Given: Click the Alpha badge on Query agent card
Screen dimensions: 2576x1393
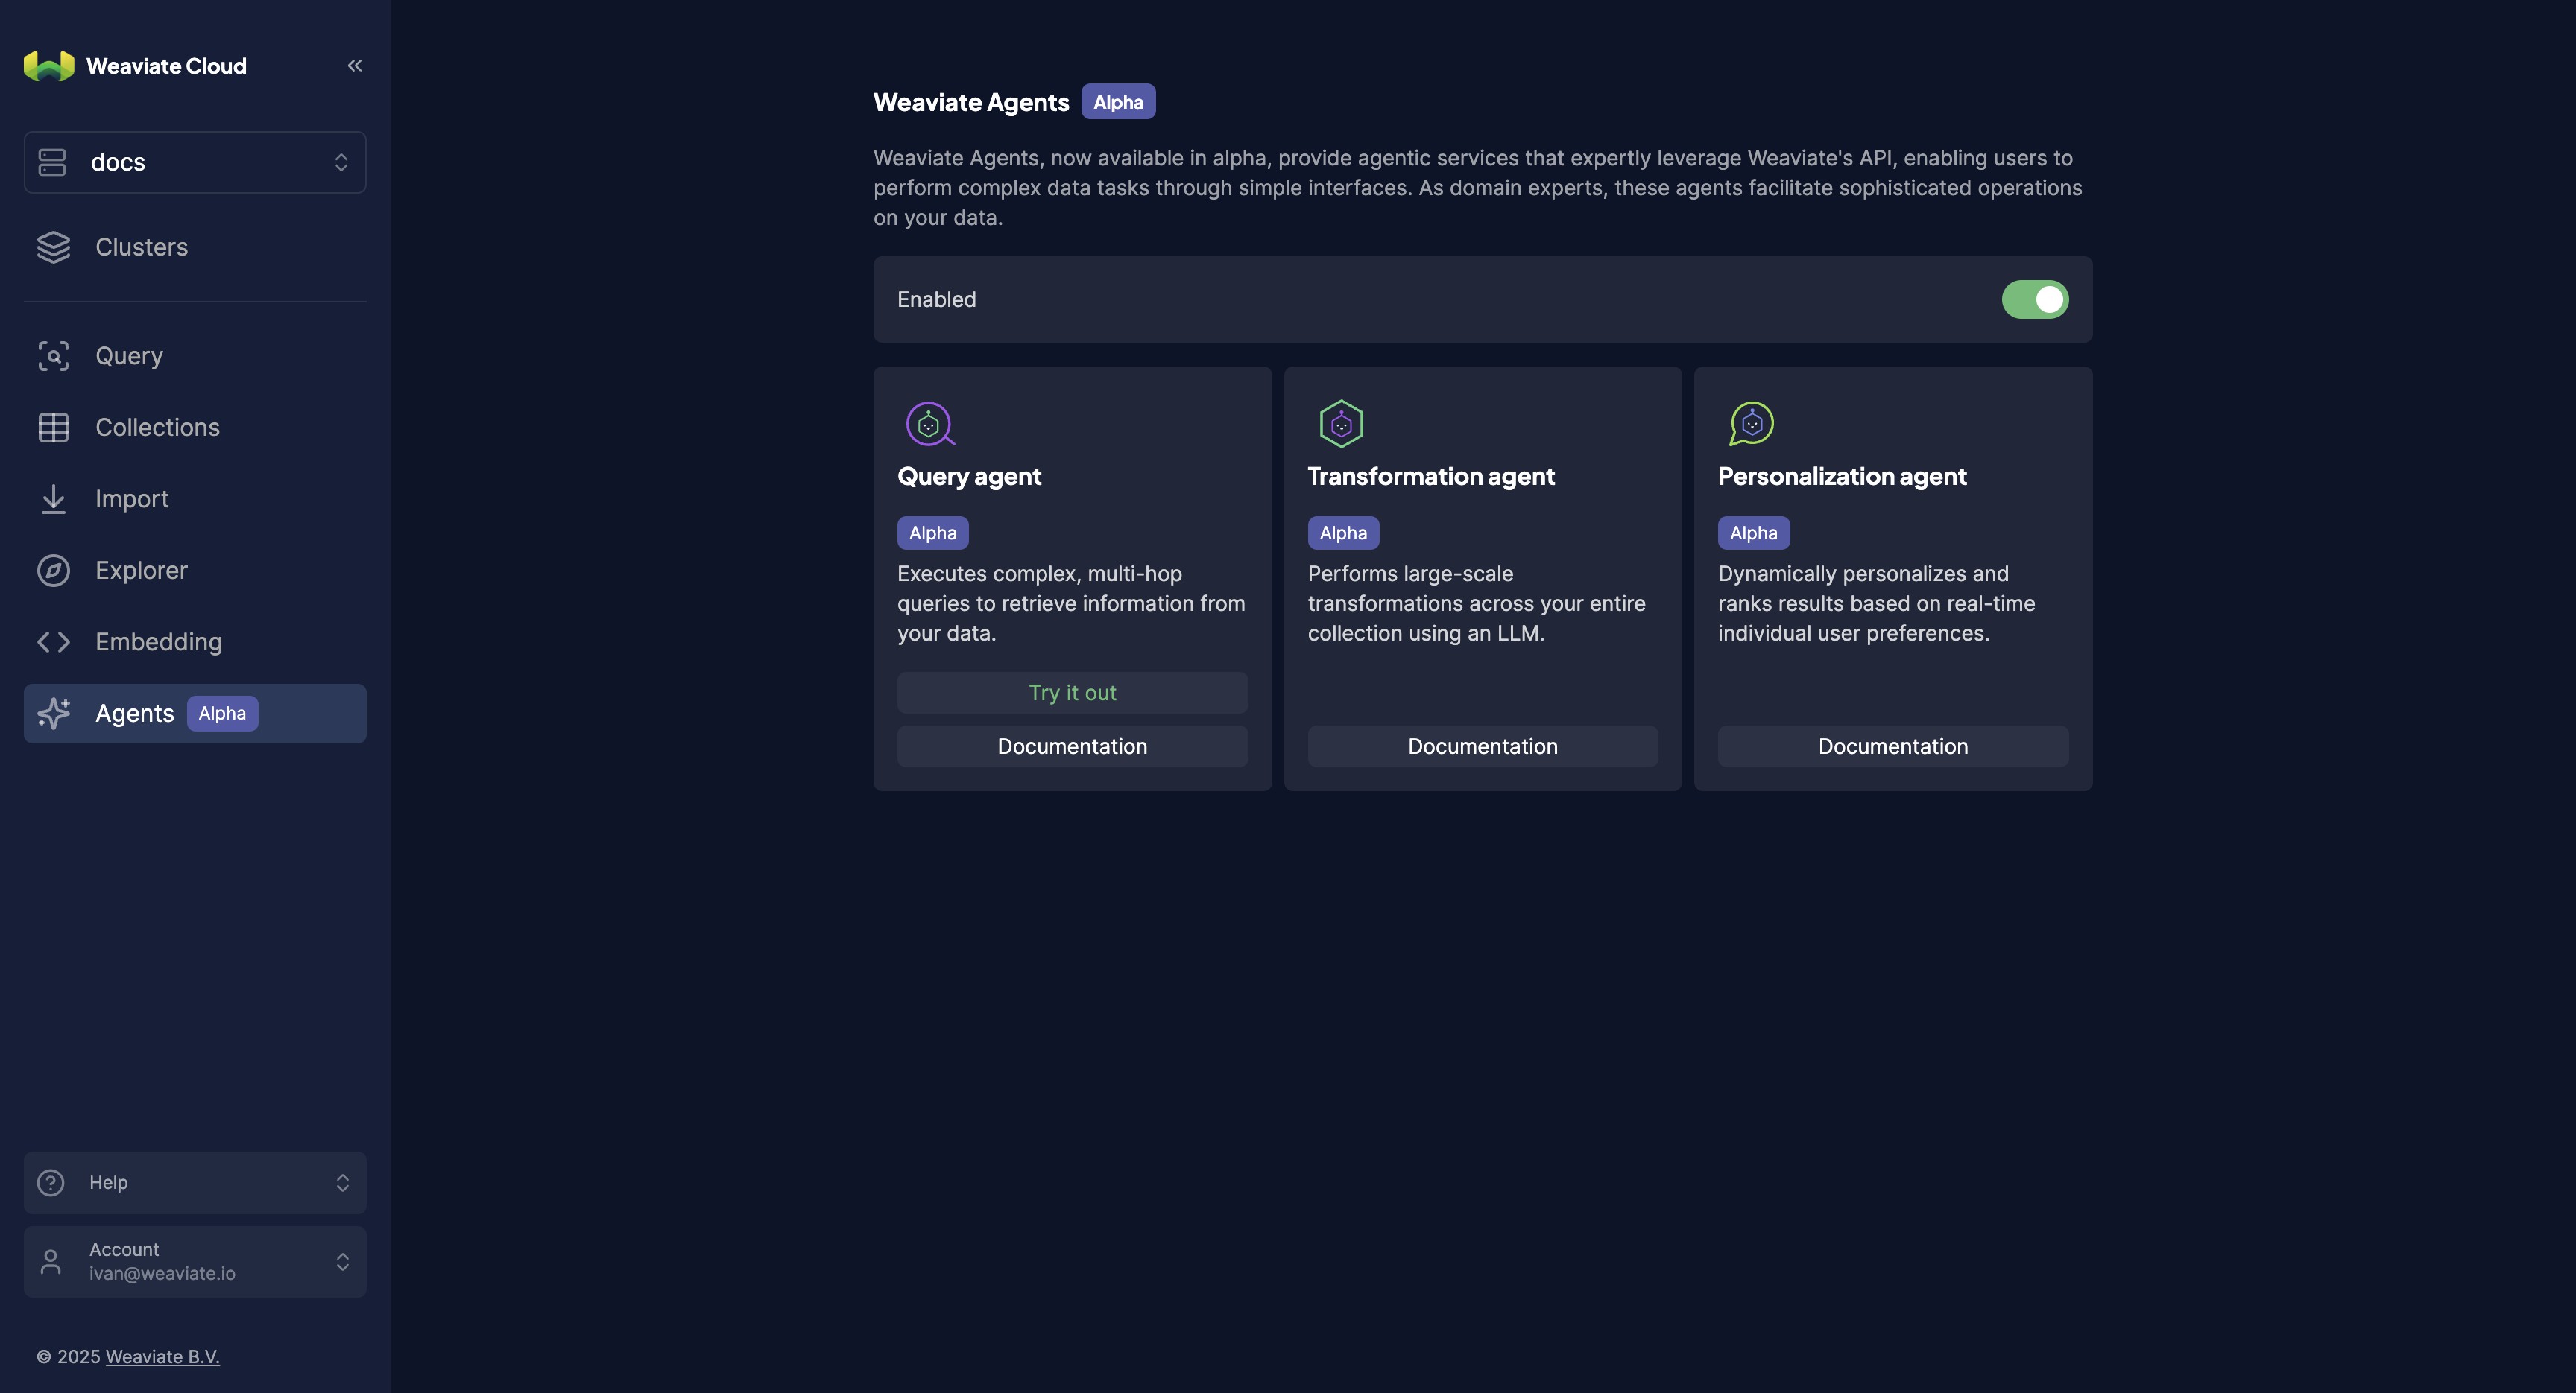Looking at the screenshot, I should [x=932, y=533].
